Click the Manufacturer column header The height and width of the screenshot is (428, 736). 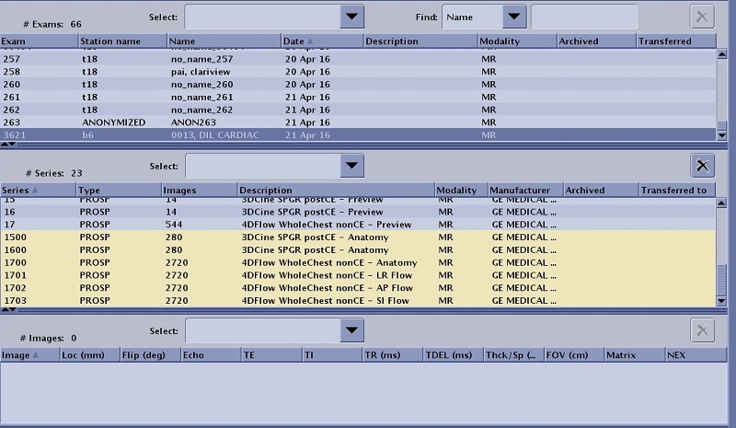524,191
